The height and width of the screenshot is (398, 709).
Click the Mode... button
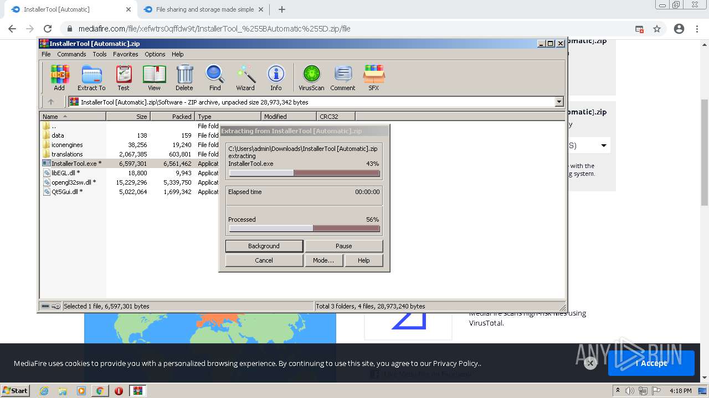(x=323, y=260)
